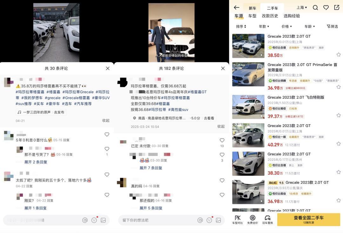Tap the old car trade-in icon
The image size is (343, 233).
(x=267, y=219)
